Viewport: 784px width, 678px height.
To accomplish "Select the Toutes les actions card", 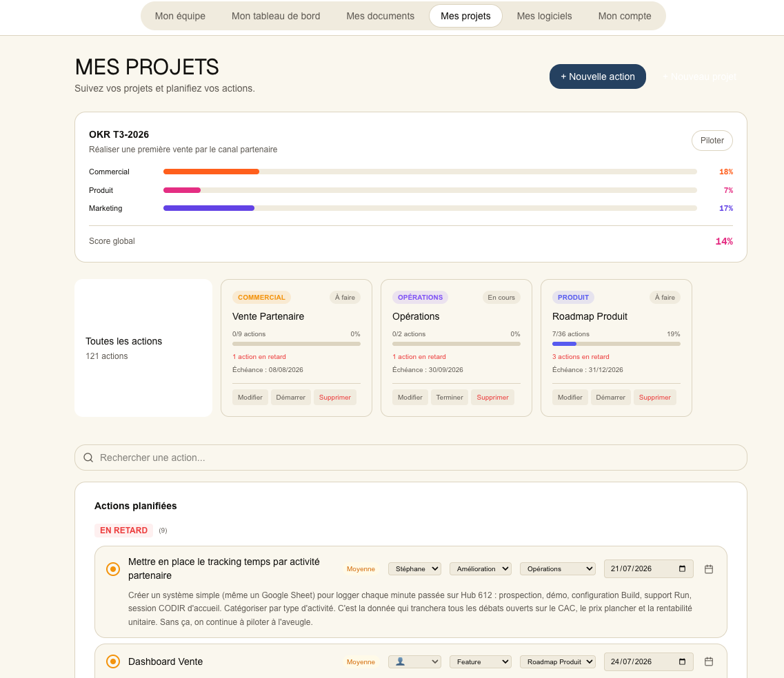I will [143, 348].
